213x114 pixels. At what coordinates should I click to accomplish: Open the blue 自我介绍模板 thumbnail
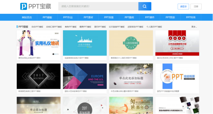85,43
